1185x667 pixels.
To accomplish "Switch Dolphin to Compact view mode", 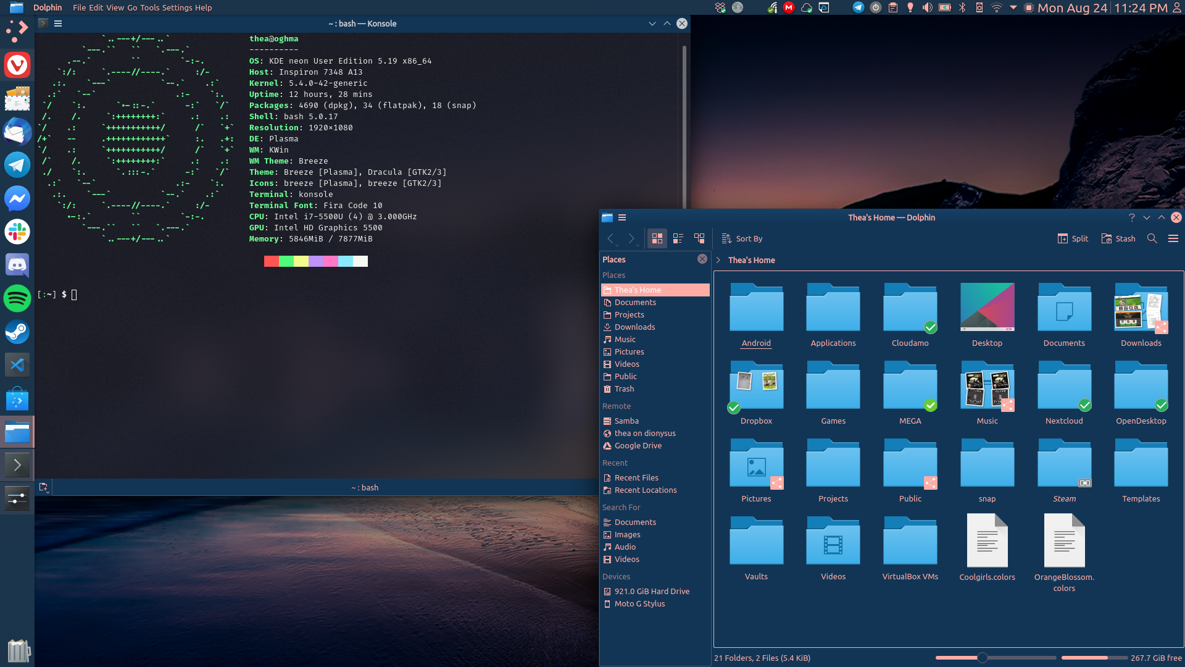I will pos(678,238).
